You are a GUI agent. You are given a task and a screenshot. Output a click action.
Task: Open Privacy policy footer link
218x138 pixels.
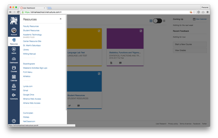tap(173, 124)
